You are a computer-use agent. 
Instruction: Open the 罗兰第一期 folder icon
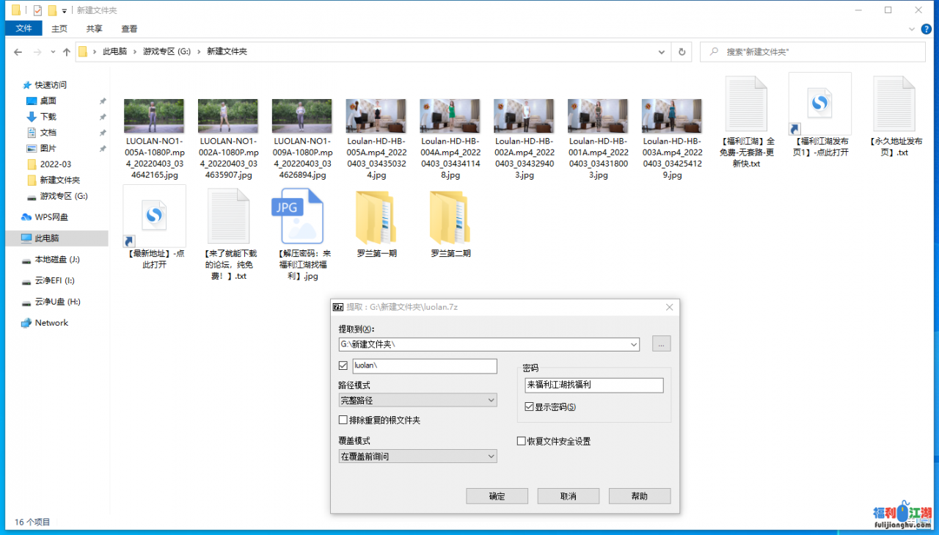(x=376, y=217)
